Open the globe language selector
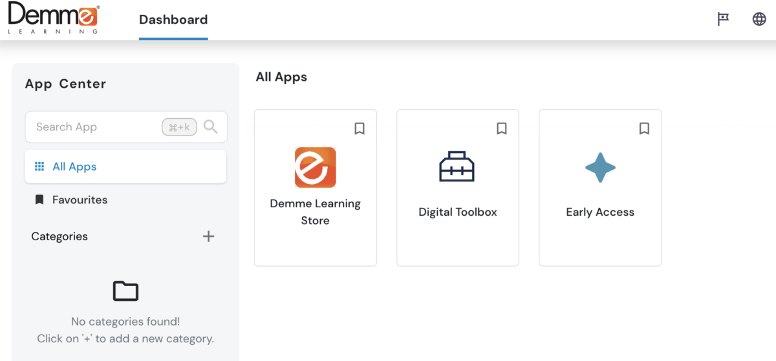This screenshot has height=361, width=776. tap(759, 19)
